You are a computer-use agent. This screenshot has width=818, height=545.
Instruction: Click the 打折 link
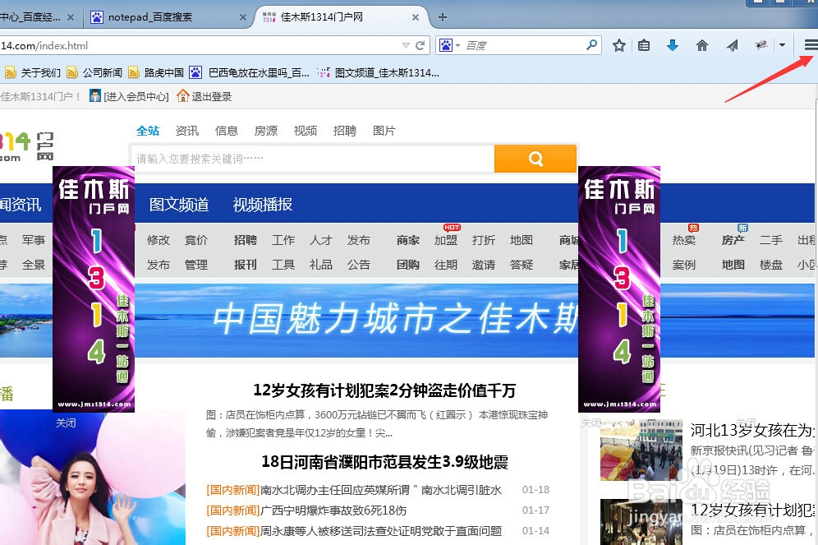(484, 240)
